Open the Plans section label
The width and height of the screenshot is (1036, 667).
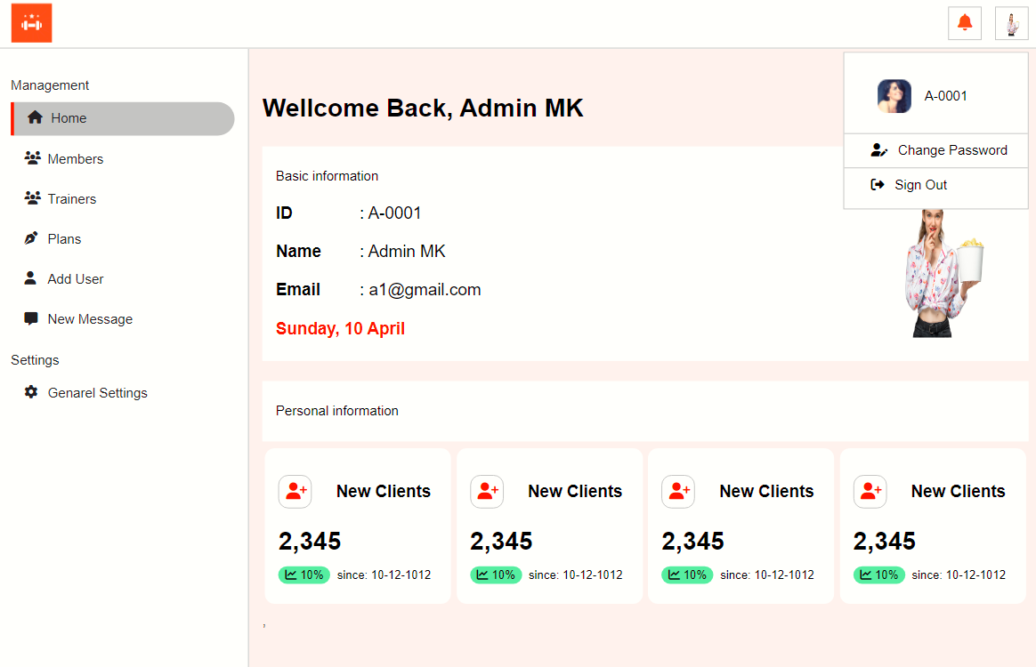click(64, 239)
